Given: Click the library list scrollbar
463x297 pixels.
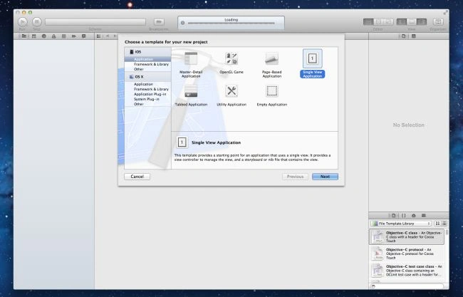Looking at the screenshot, I should pos(447,232).
